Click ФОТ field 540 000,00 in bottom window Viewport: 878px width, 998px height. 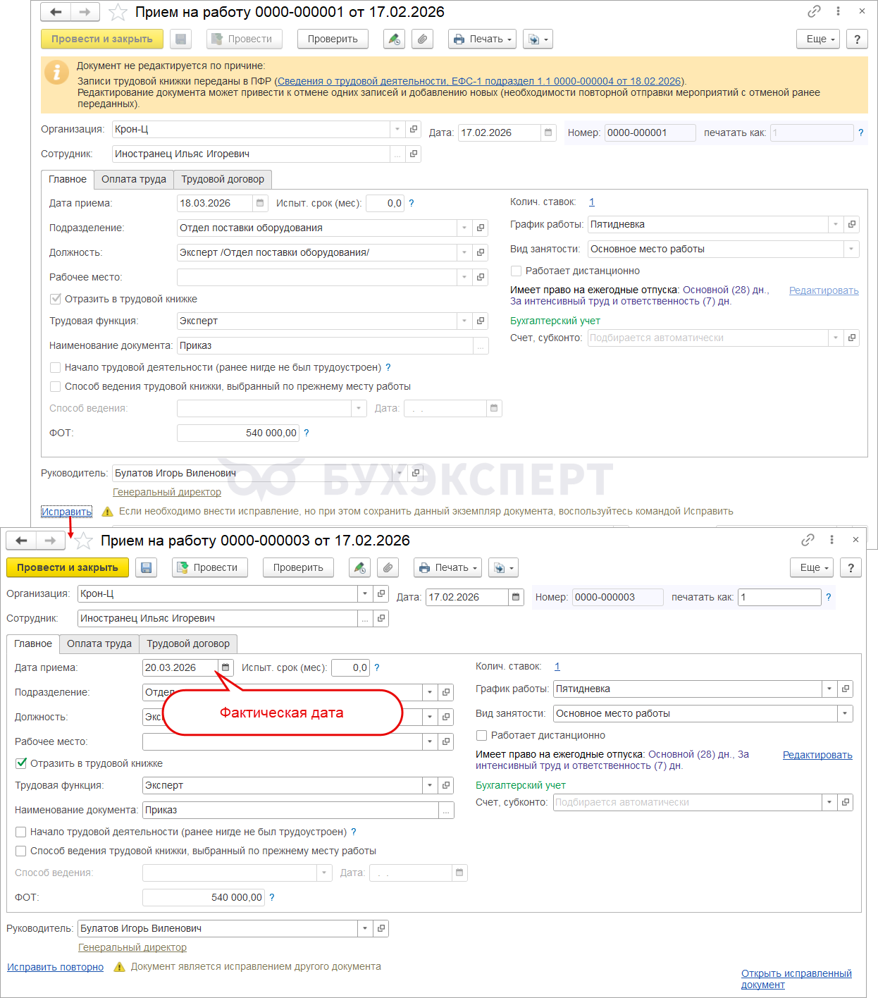pyautogui.click(x=204, y=897)
